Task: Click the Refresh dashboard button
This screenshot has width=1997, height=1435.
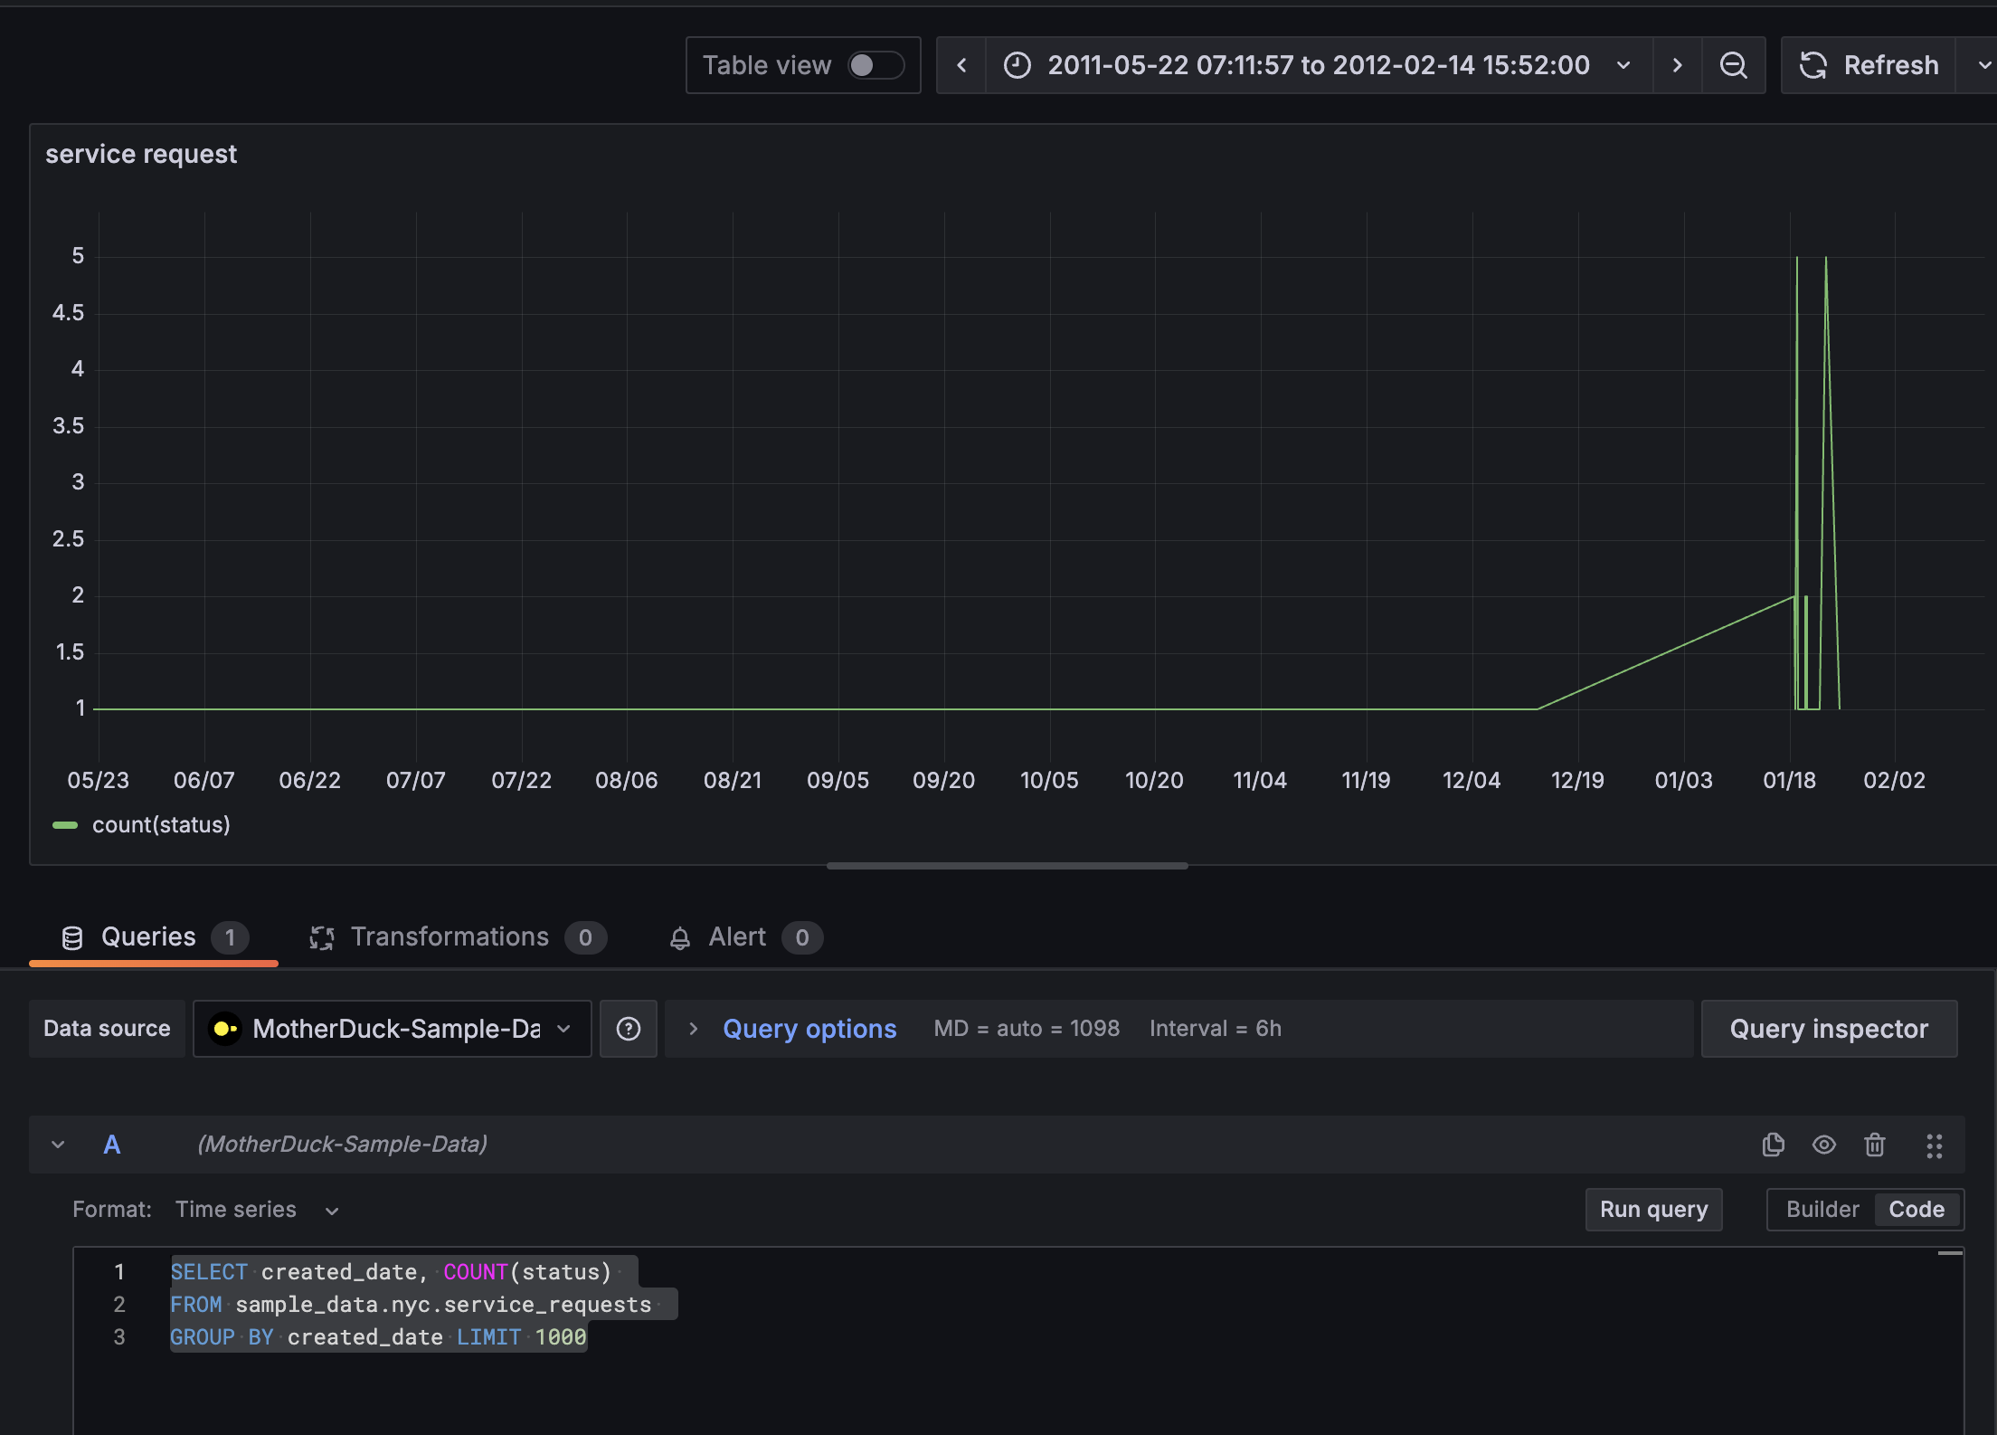Action: [x=1869, y=65]
